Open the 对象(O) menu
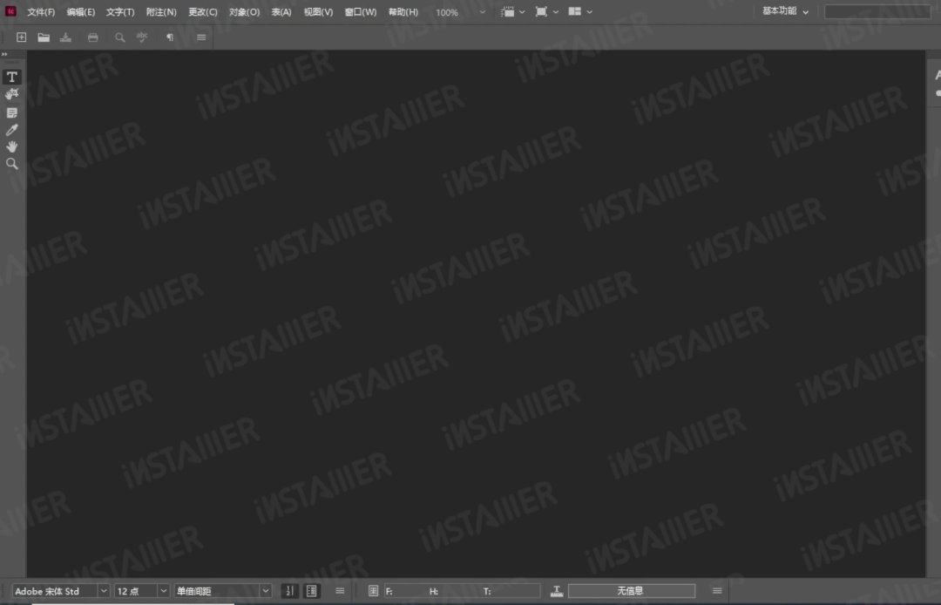Viewport: 941px width, 605px height. tap(244, 12)
